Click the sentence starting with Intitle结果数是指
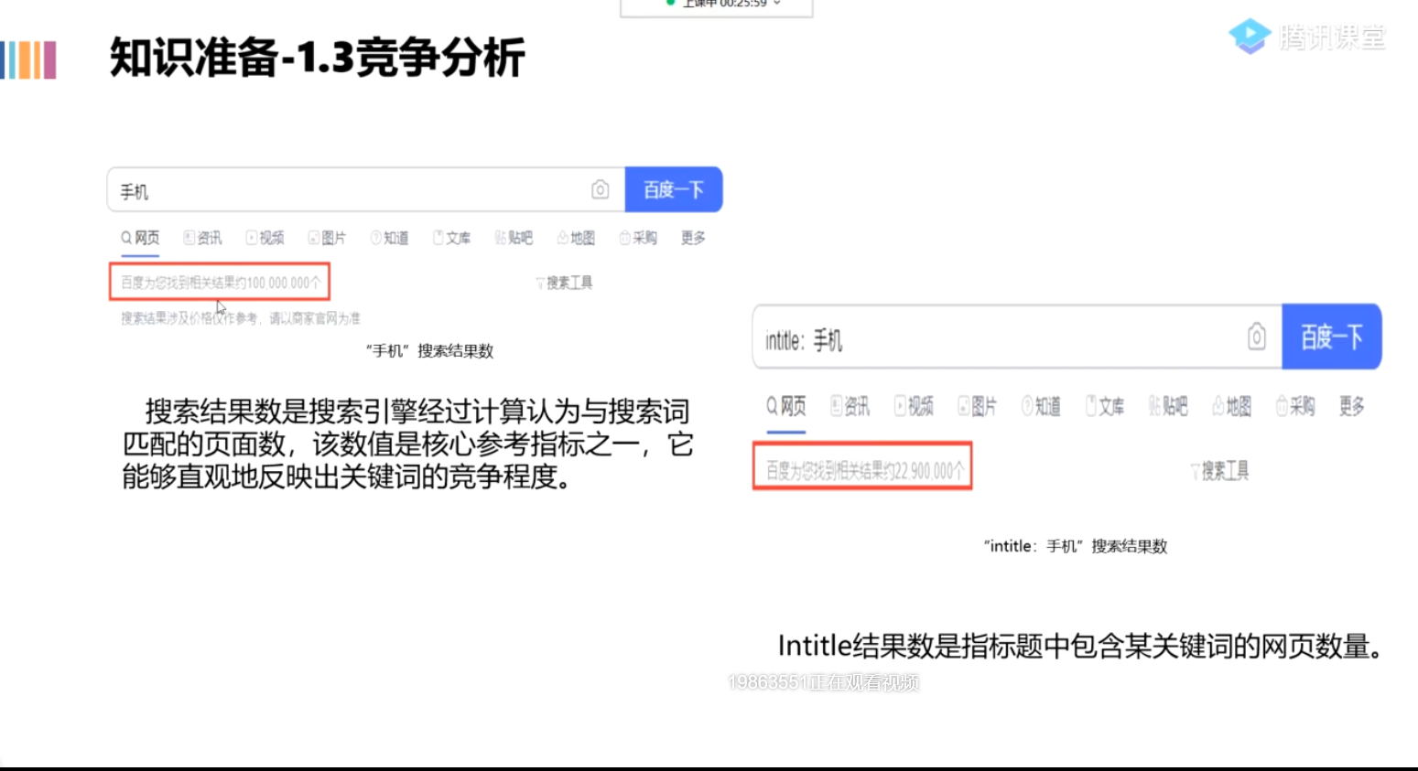 1080,647
